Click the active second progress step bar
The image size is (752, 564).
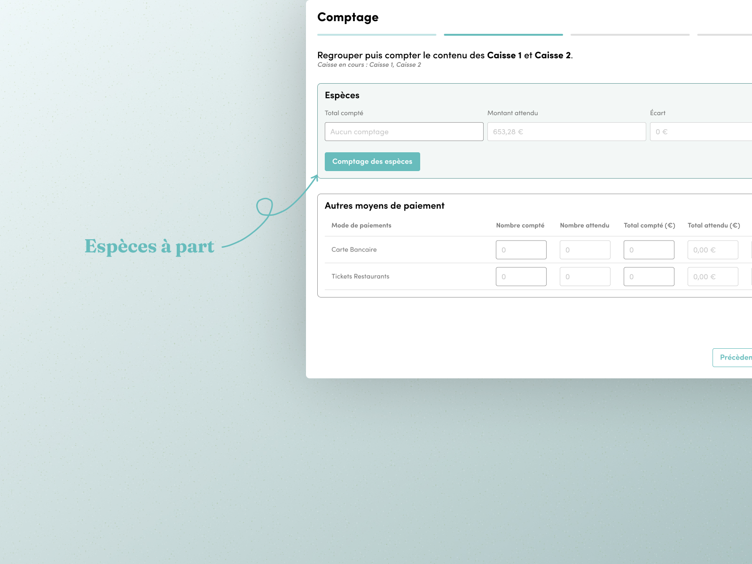pyautogui.click(x=503, y=35)
